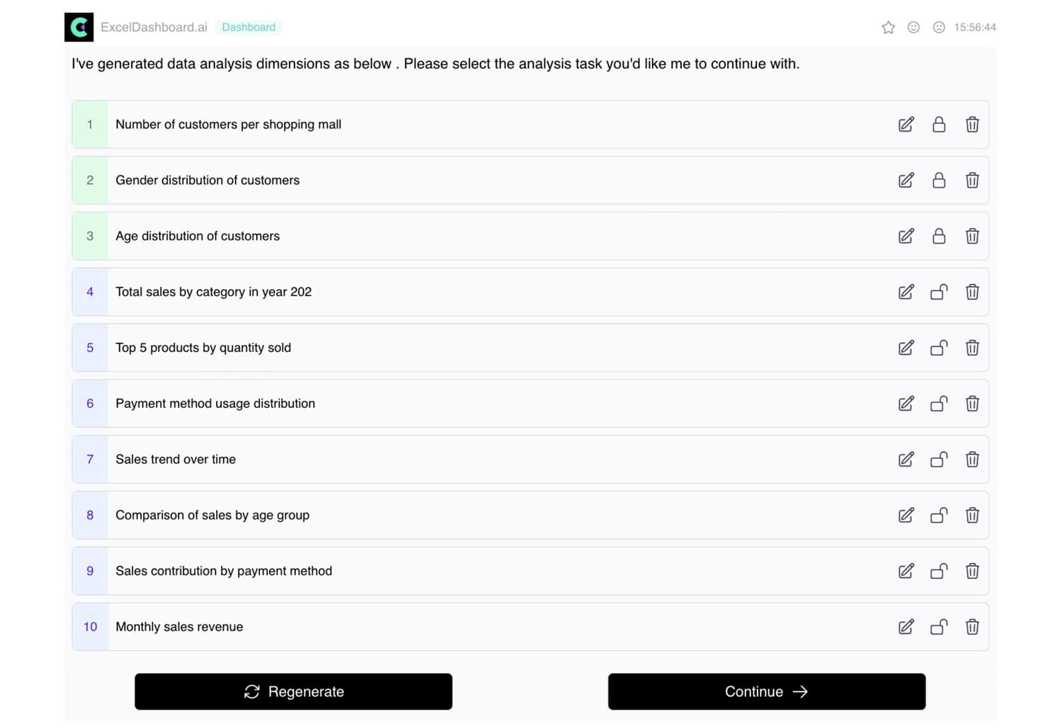Edit the "Sales trend over time" task
The width and height of the screenshot is (1062, 728).
[906, 459]
